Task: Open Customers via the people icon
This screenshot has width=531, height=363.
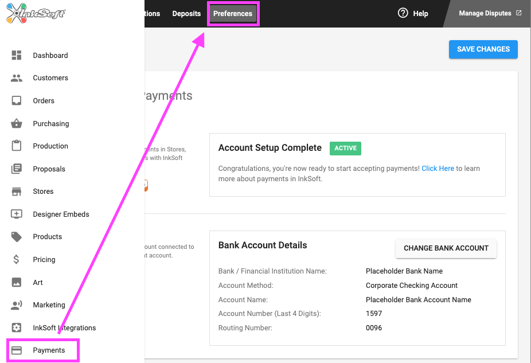Action: tap(17, 78)
